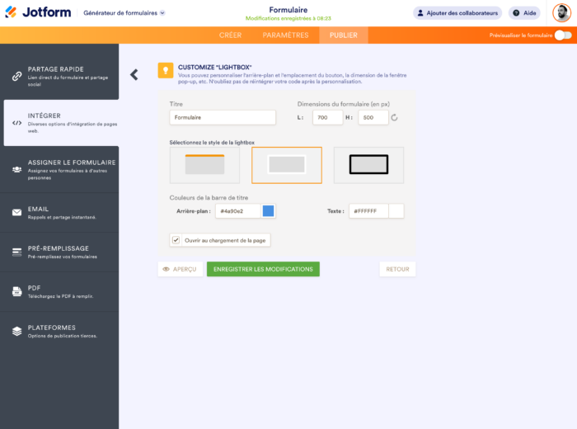The height and width of the screenshot is (429, 577).
Task: Select PLATEFORMES sidebar item
Action: coord(59,331)
